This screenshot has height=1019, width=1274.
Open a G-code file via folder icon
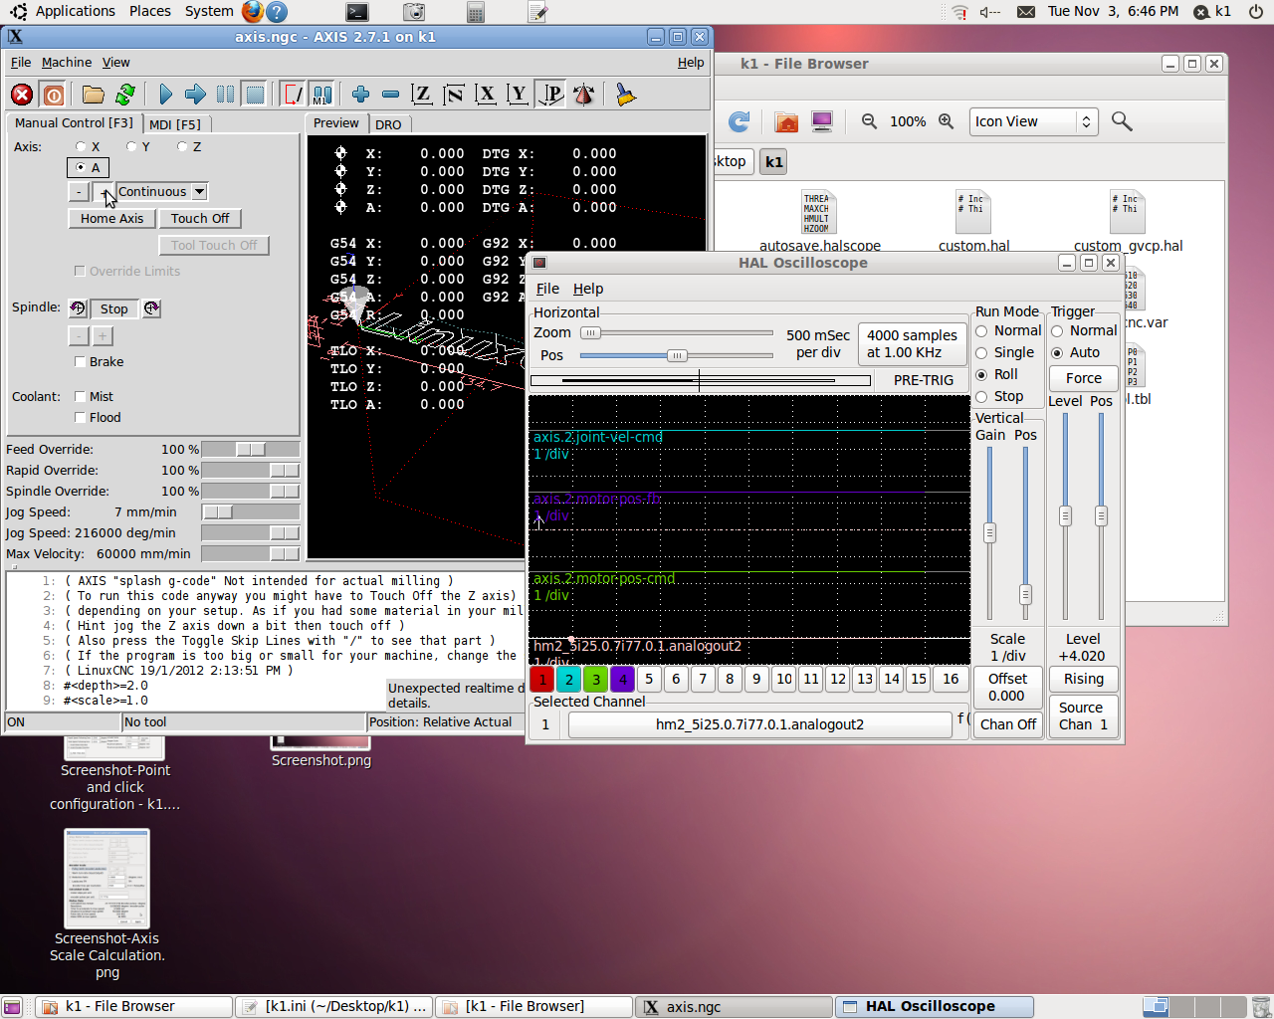94,95
